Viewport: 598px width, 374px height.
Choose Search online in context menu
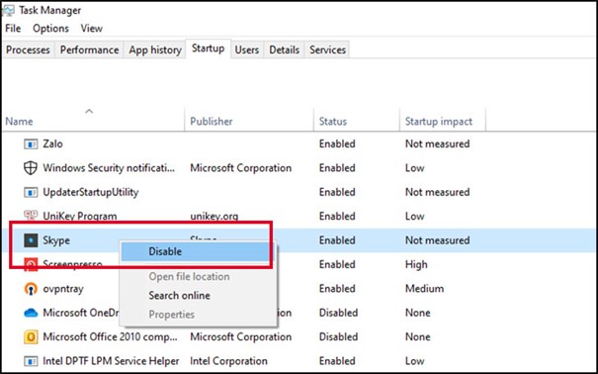click(x=179, y=296)
